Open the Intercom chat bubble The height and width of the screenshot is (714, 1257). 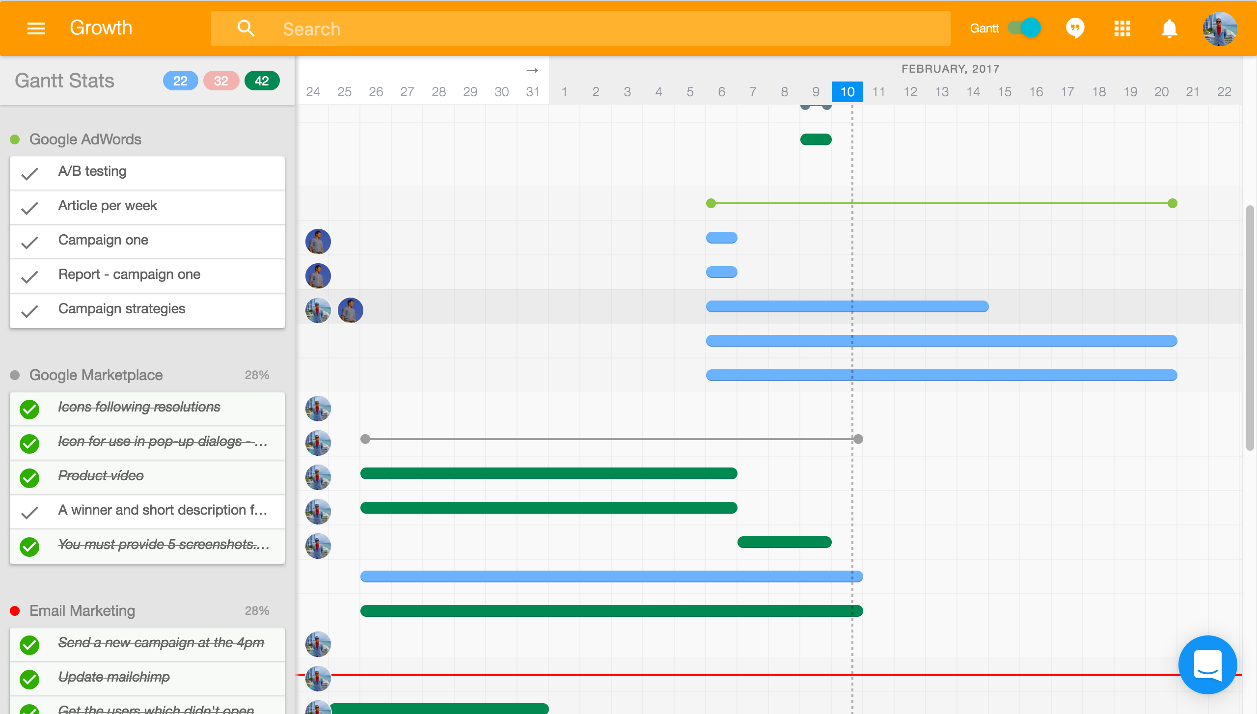[1207, 664]
